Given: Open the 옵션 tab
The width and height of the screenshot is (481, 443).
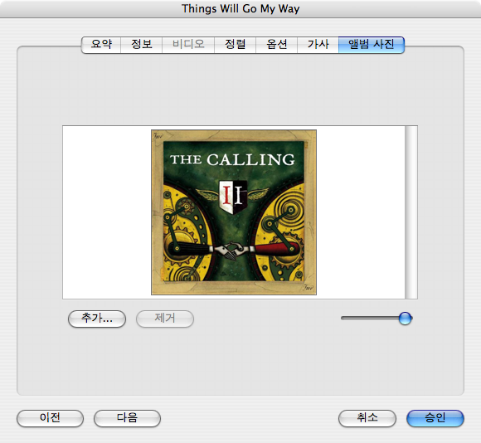Looking at the screenshot, I should tap(276, 45).
